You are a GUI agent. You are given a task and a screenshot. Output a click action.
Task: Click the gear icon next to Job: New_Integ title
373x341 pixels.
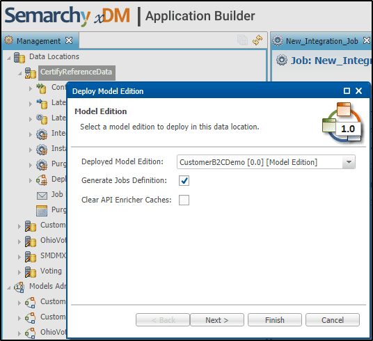point(282,60)
